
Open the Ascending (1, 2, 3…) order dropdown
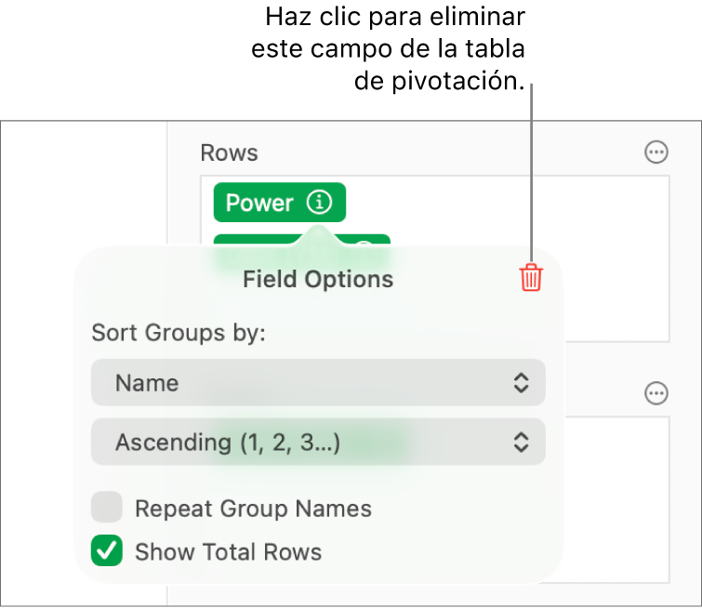coord(318,443)
